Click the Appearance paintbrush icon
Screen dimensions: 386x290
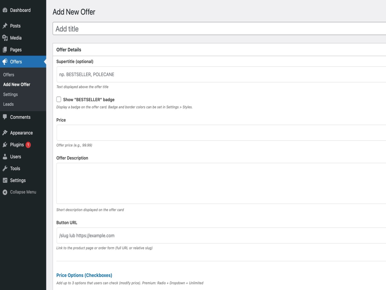point(5,133)
